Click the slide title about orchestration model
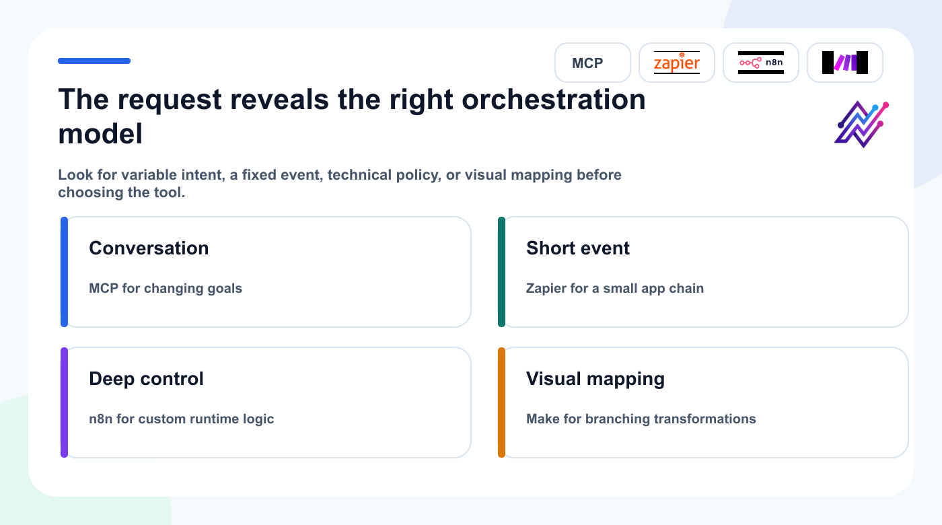This screenshot has height=525, width=942. (352, 117)
